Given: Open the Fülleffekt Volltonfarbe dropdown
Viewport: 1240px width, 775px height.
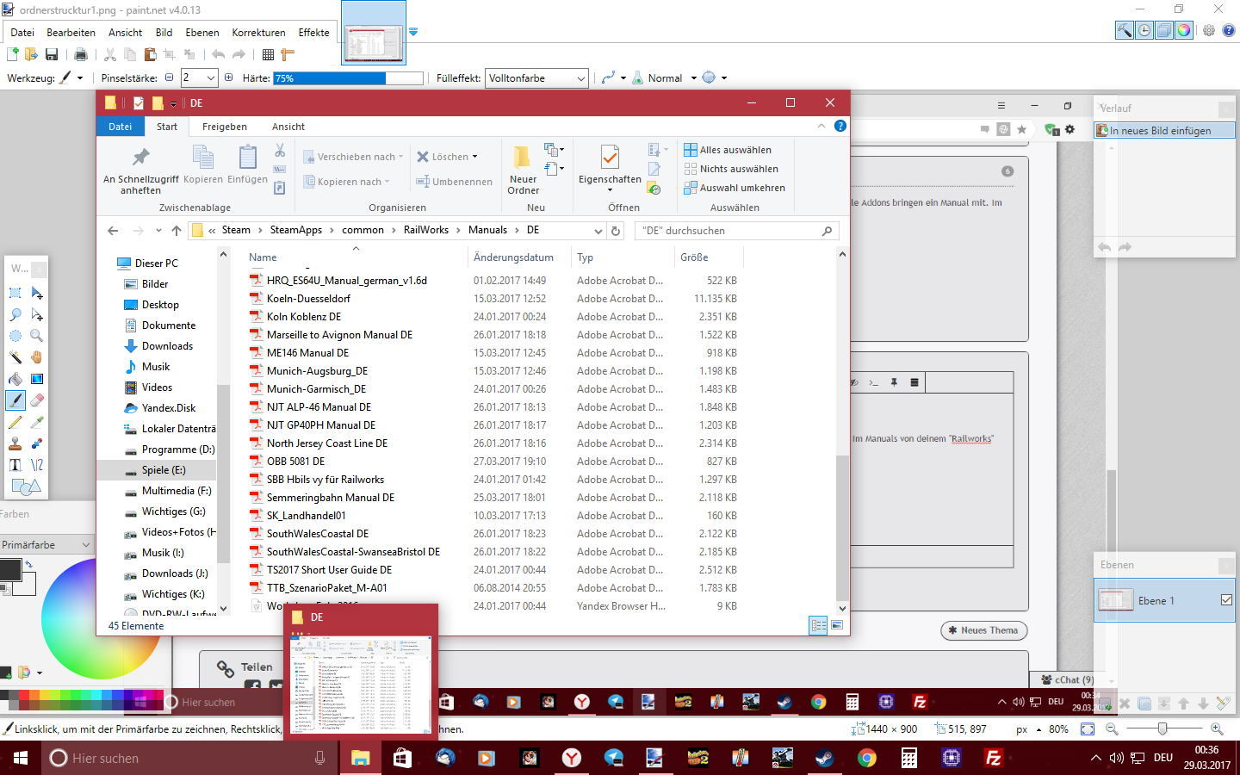Looking at the screenshot, I should (x=536, y=78).
